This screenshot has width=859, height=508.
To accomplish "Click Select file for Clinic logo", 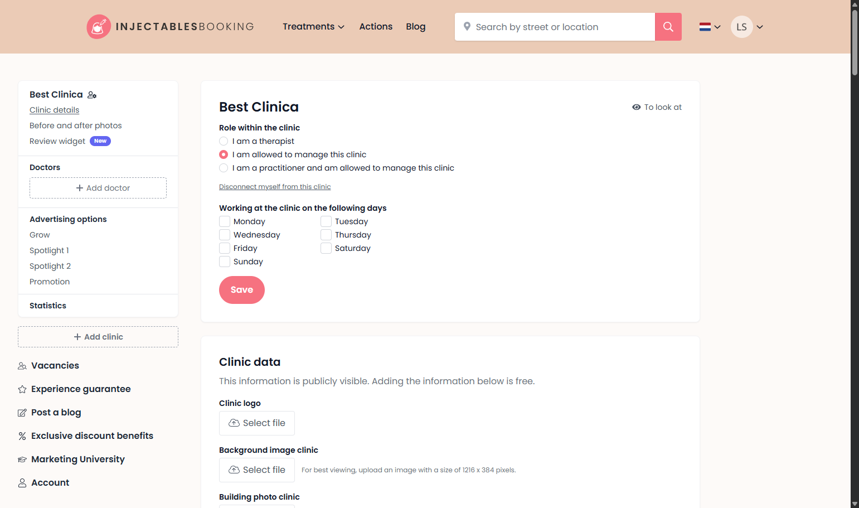I will click(257, 423).
